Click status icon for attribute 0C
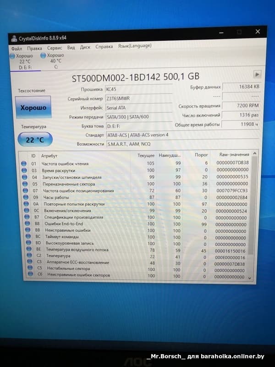275x367 pixels. pyautogui.click(x=27, y=211)
